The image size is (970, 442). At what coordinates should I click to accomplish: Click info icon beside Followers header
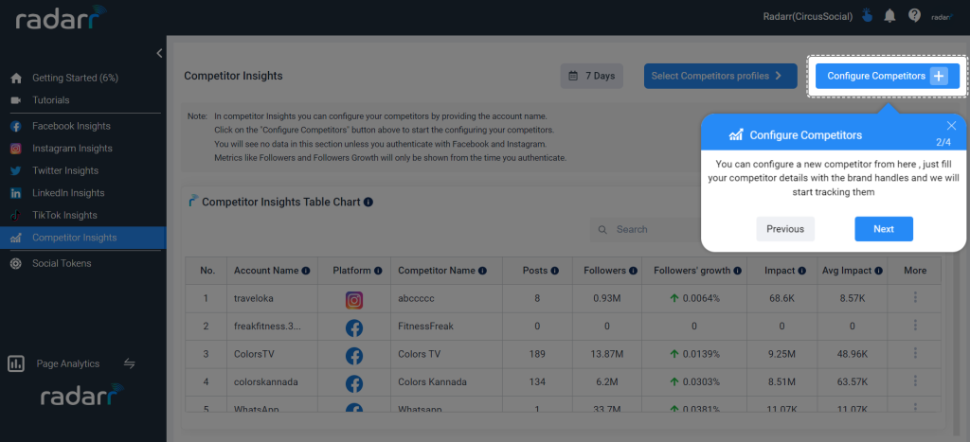pyautogui.click(x=633, y=271)
